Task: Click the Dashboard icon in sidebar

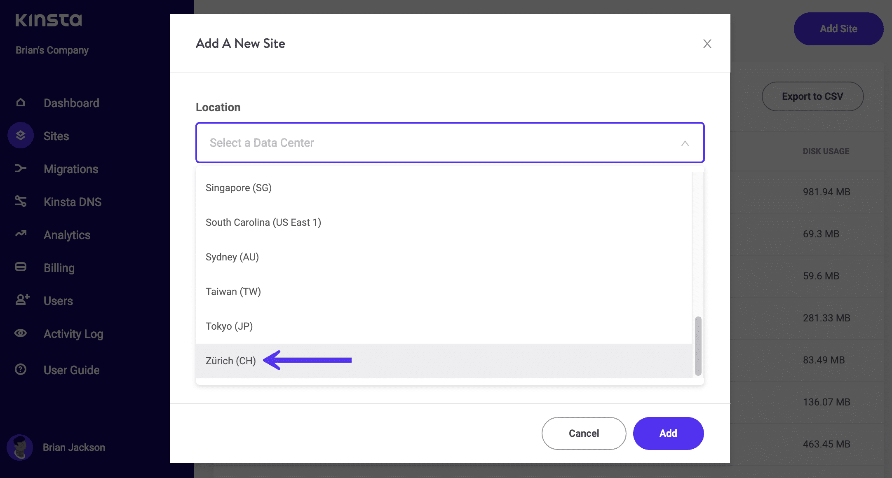Action: pyautogui.click(x=21, y=103)
